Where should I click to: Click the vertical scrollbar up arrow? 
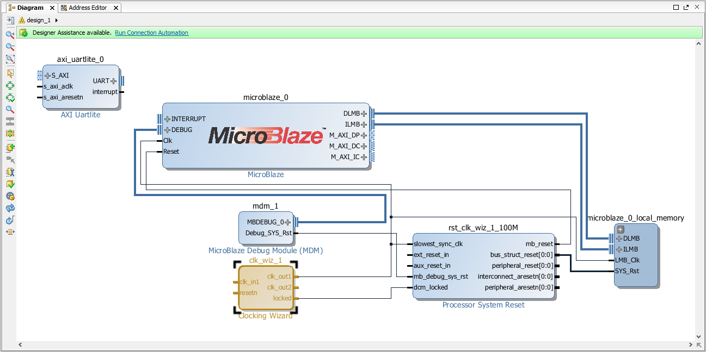[x=699, y=43]
